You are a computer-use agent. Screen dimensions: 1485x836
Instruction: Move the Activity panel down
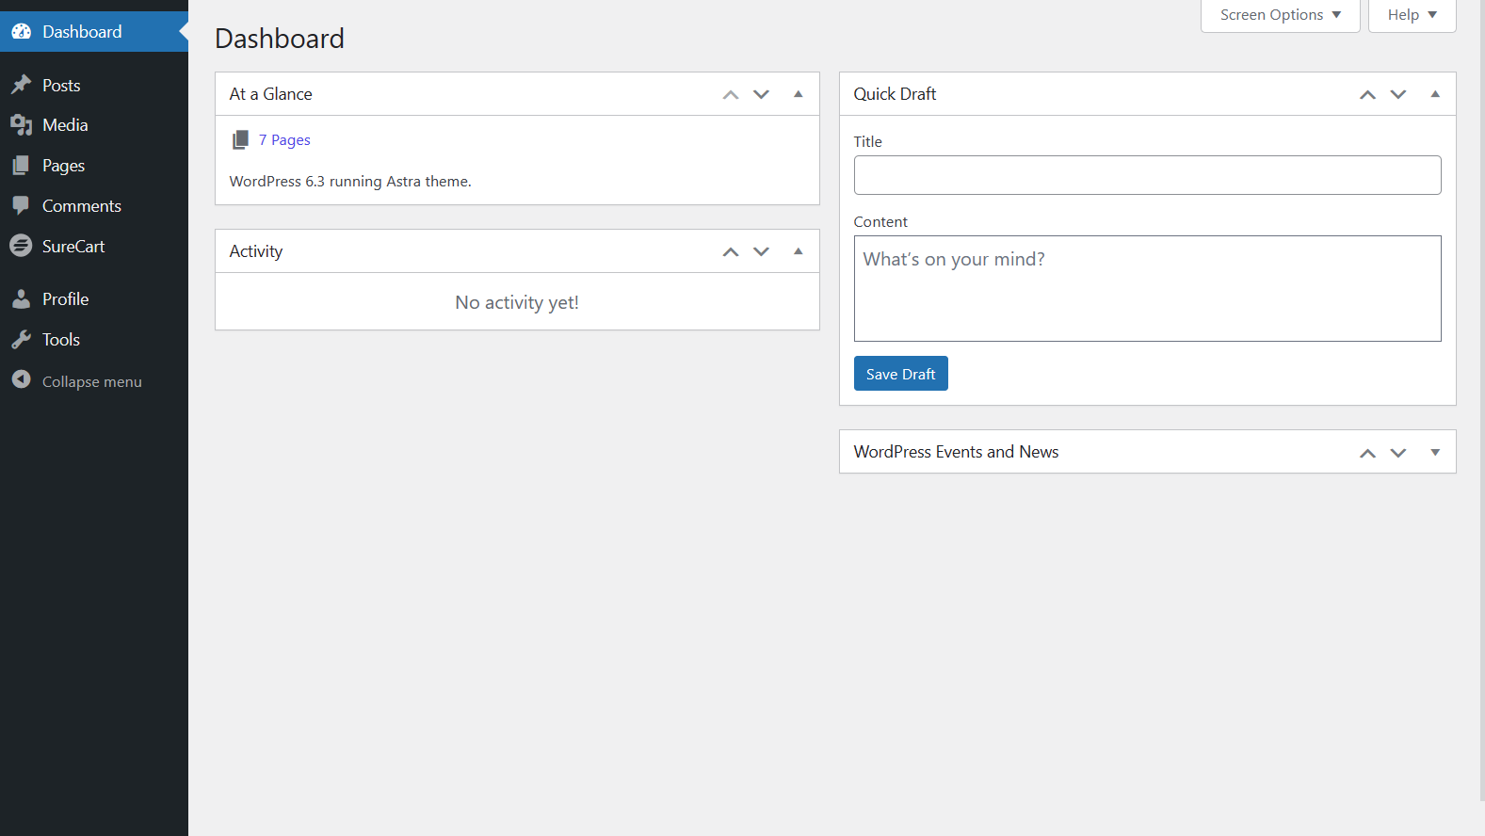tap(761, 251)
